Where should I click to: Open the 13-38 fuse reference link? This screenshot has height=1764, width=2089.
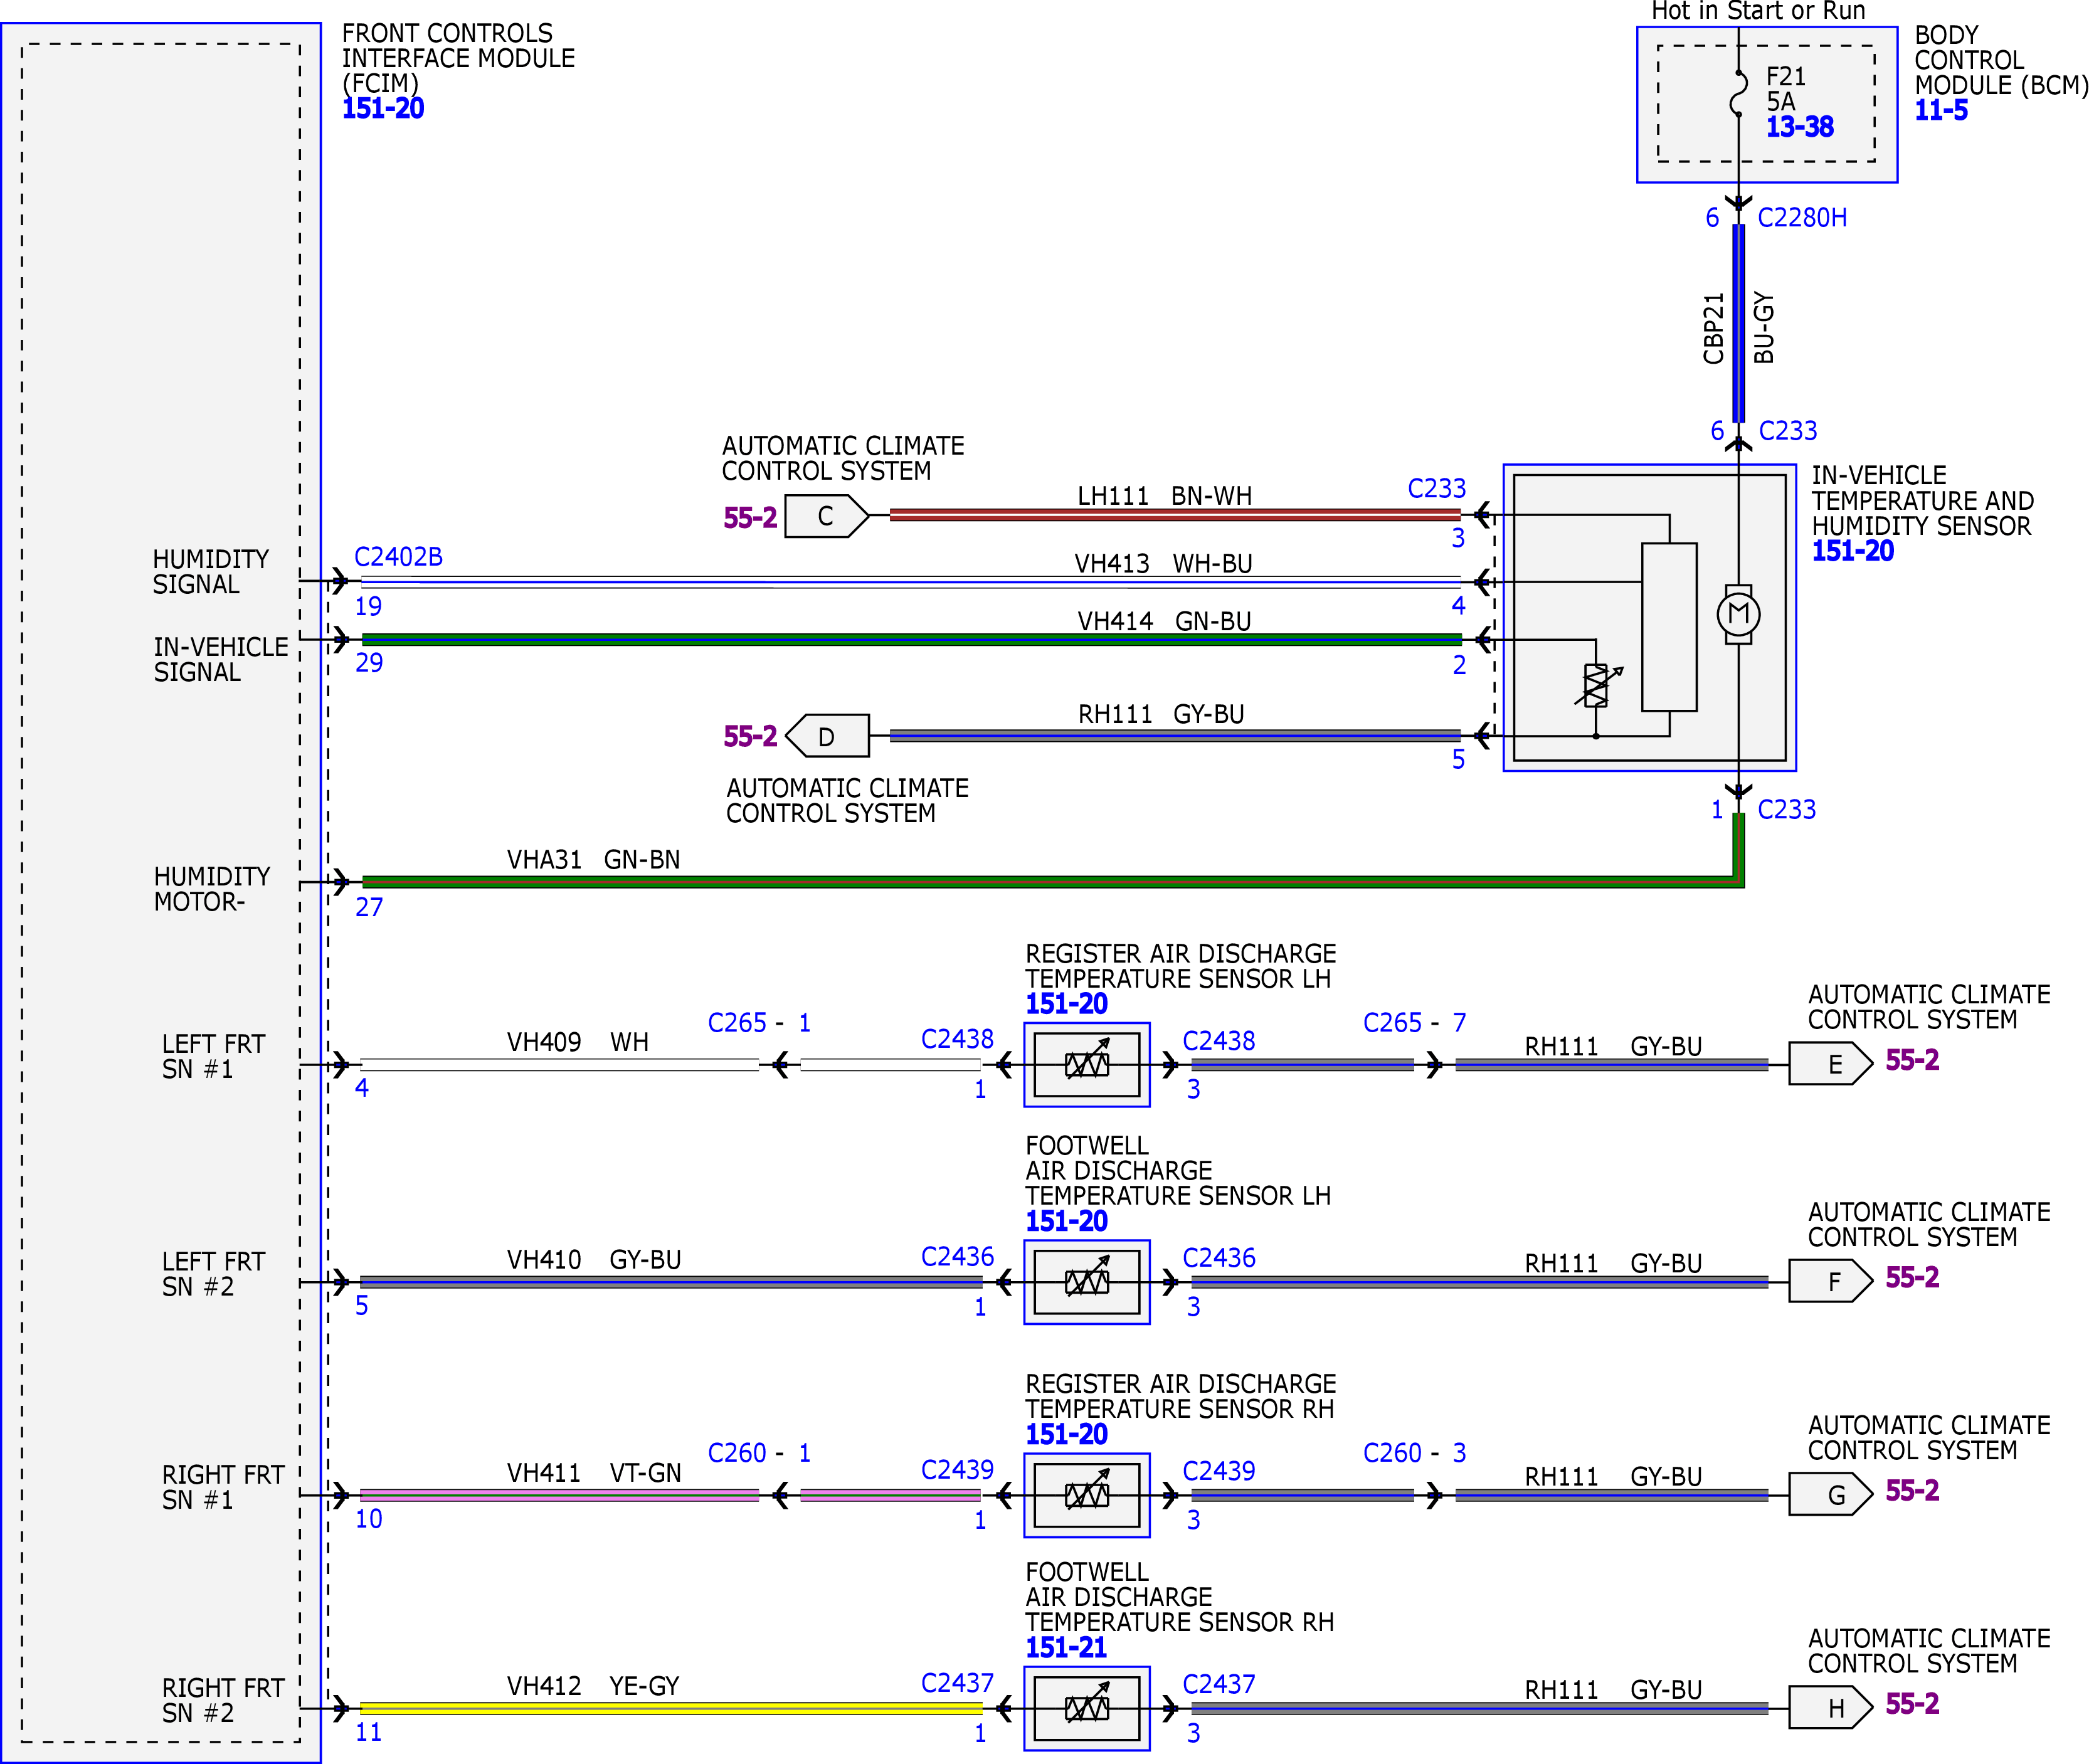1799,127
